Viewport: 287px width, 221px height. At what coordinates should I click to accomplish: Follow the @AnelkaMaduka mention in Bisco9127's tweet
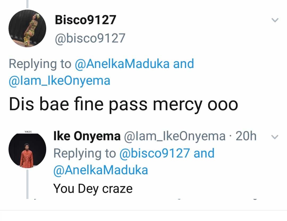click(x=123, y=64)
